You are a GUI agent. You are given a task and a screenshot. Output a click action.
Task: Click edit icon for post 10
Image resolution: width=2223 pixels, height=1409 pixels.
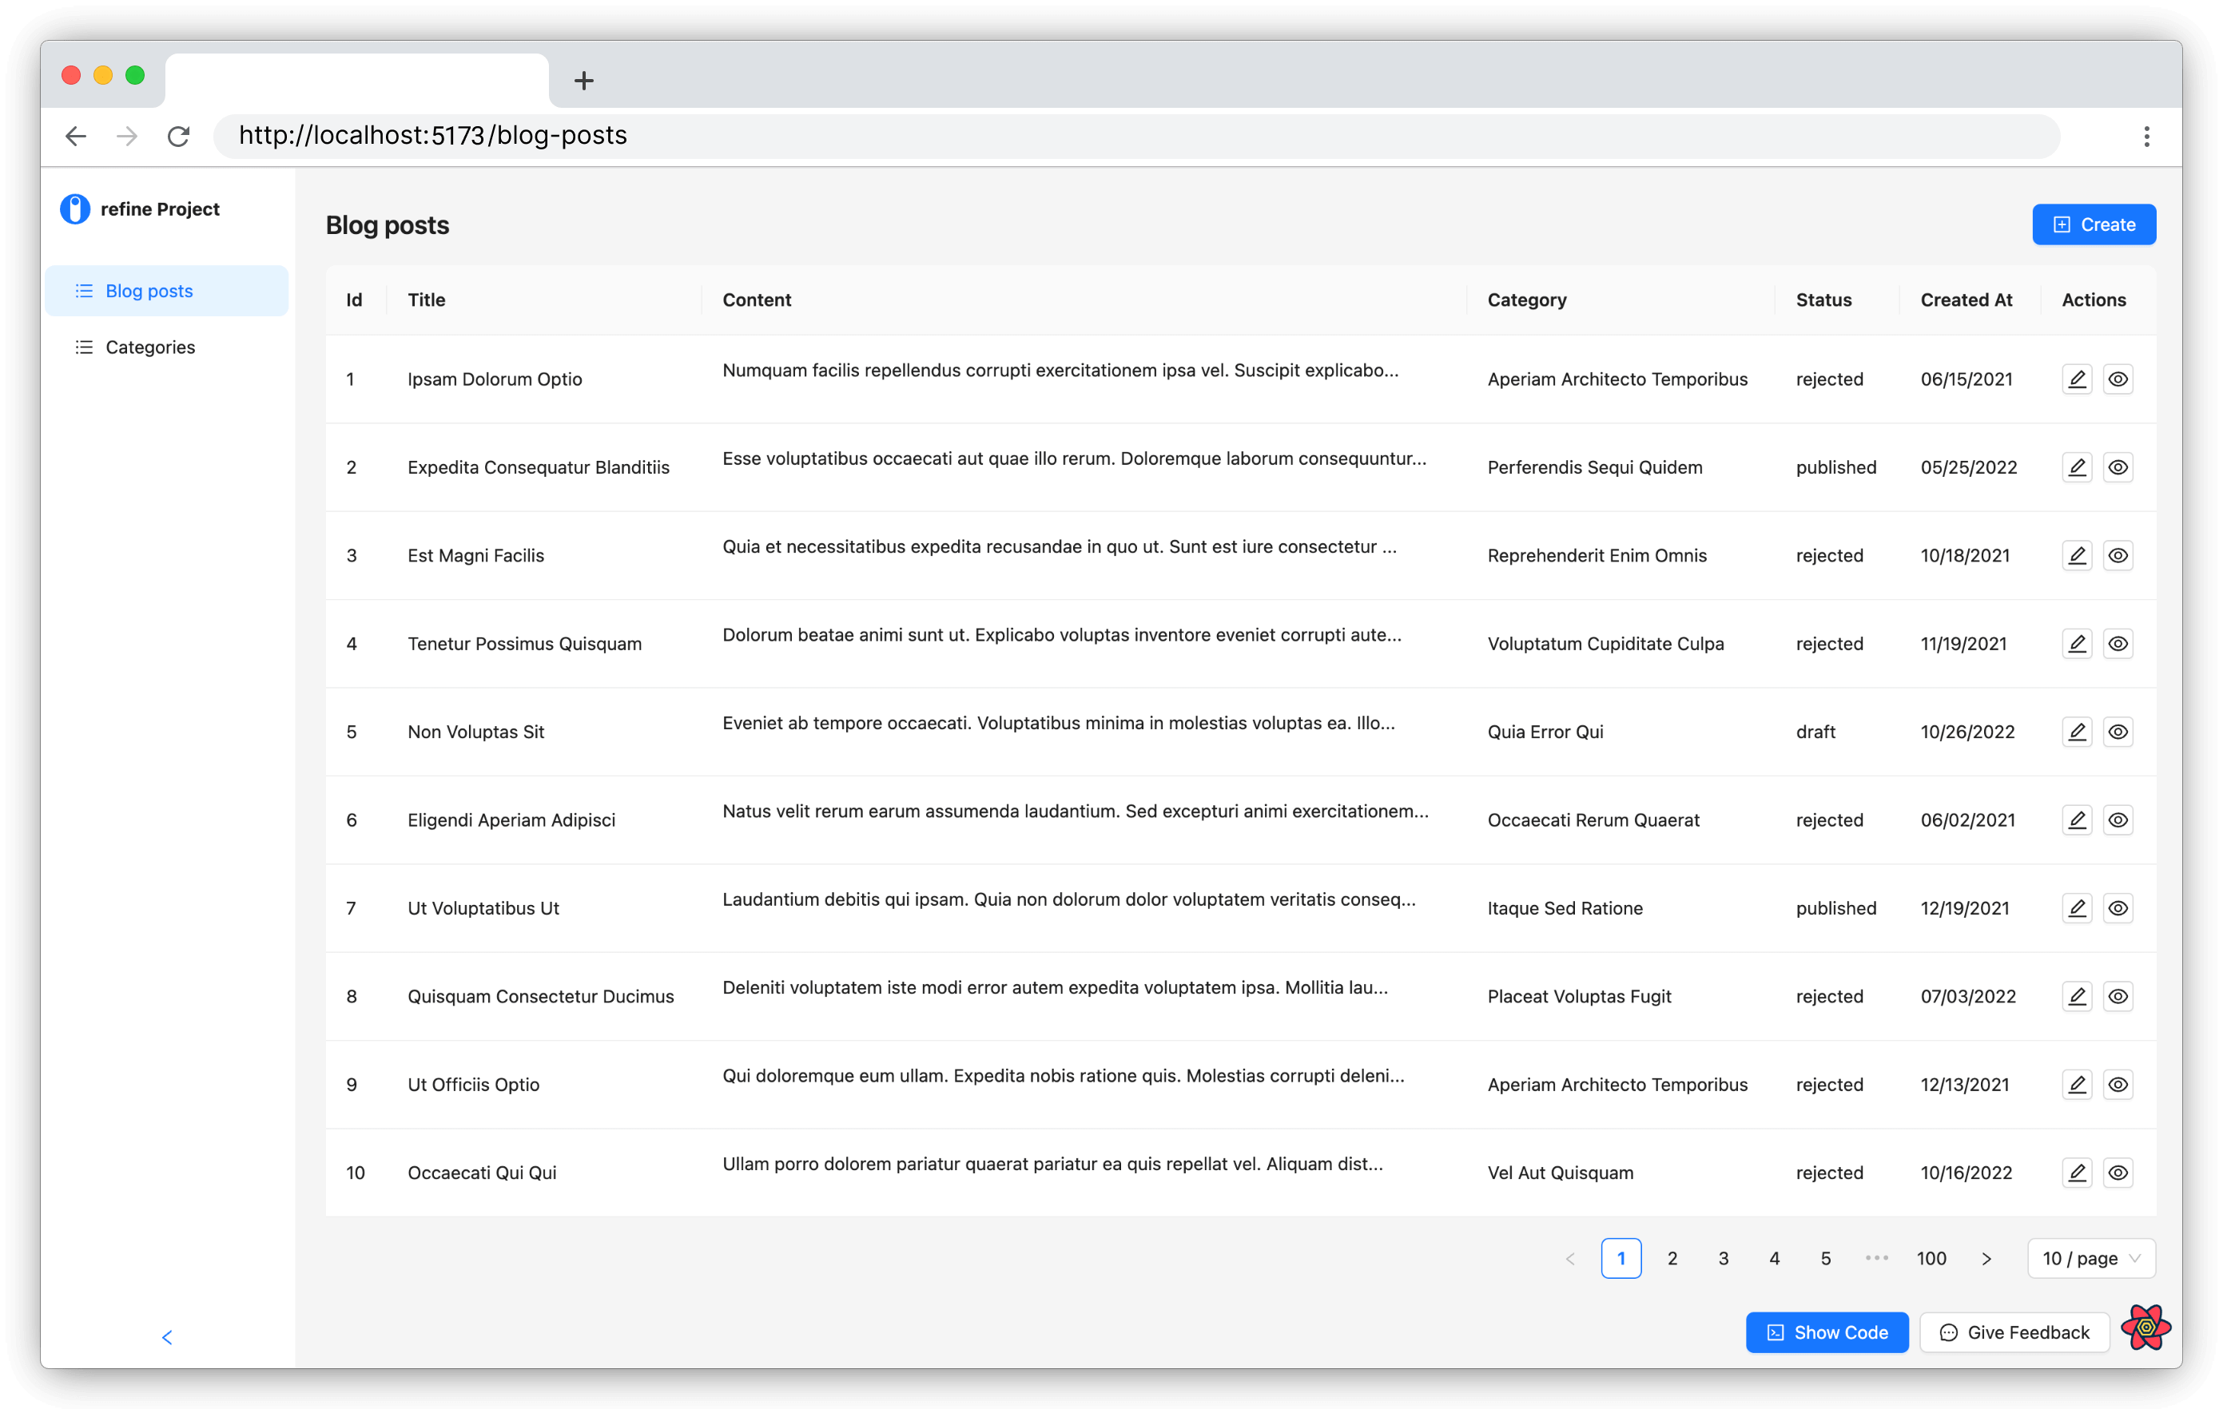2076,1173
